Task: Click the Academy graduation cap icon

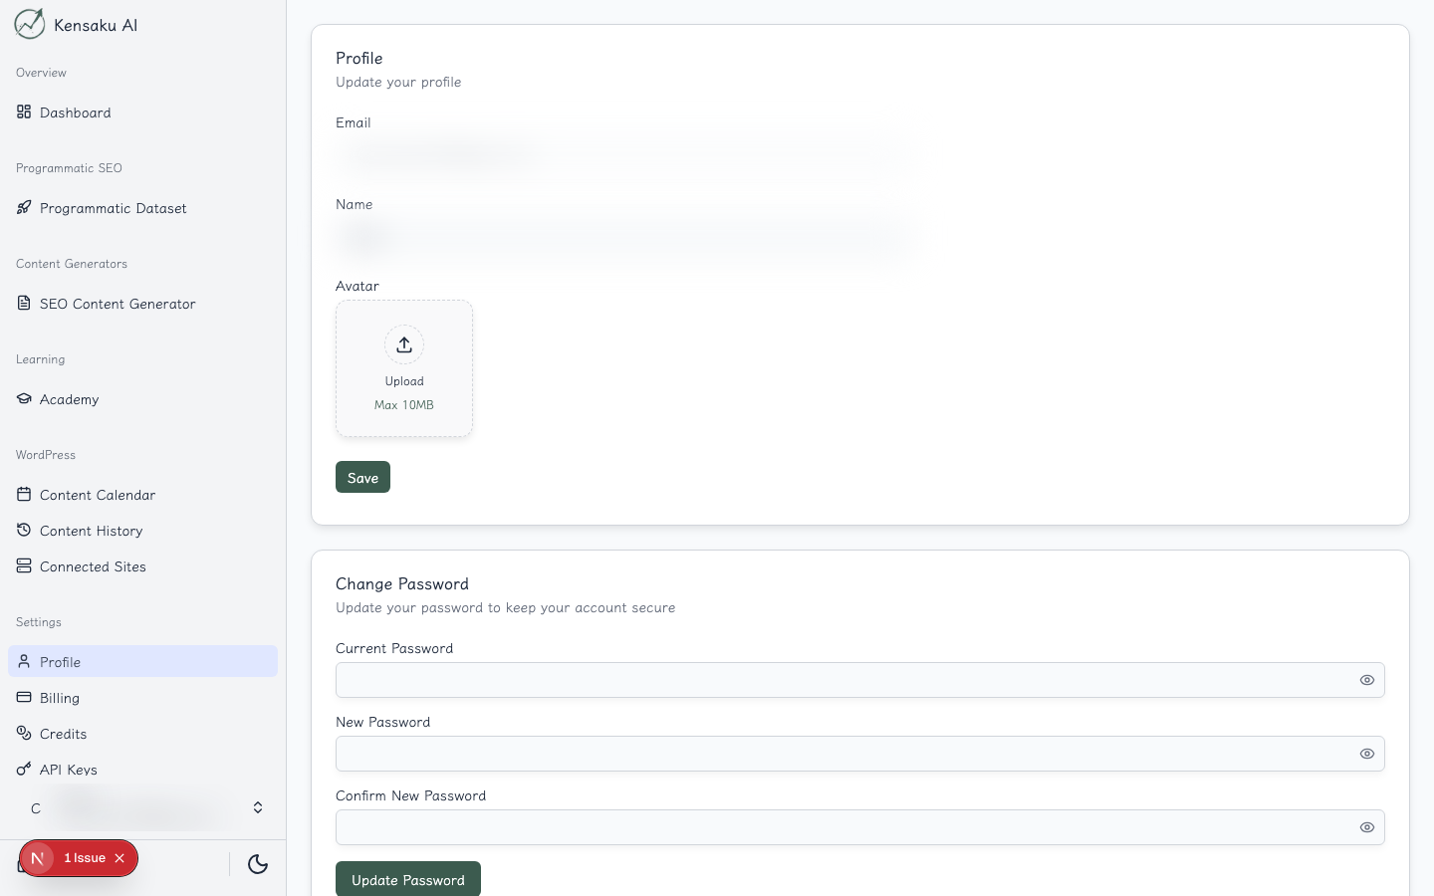Action: (24, 399)
